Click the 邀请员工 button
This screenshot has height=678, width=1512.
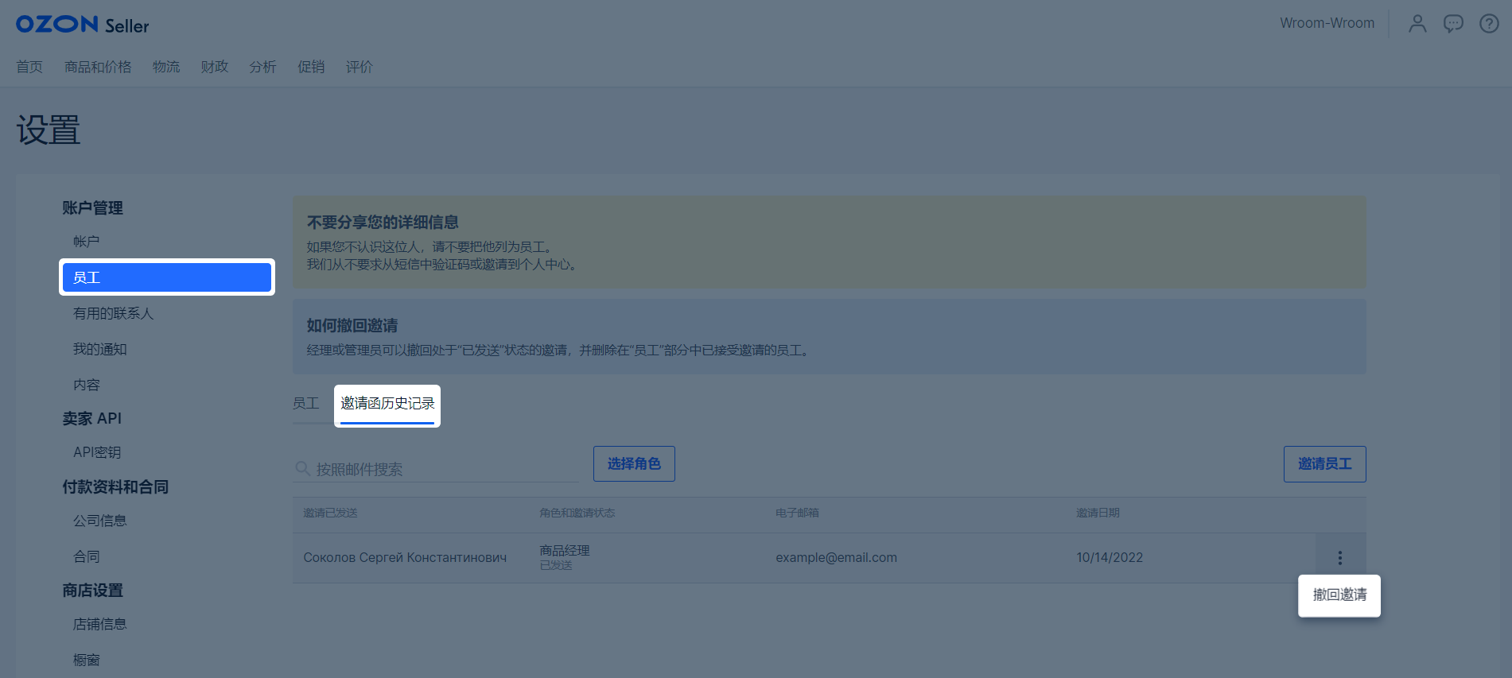click(x=1324, y=464)
